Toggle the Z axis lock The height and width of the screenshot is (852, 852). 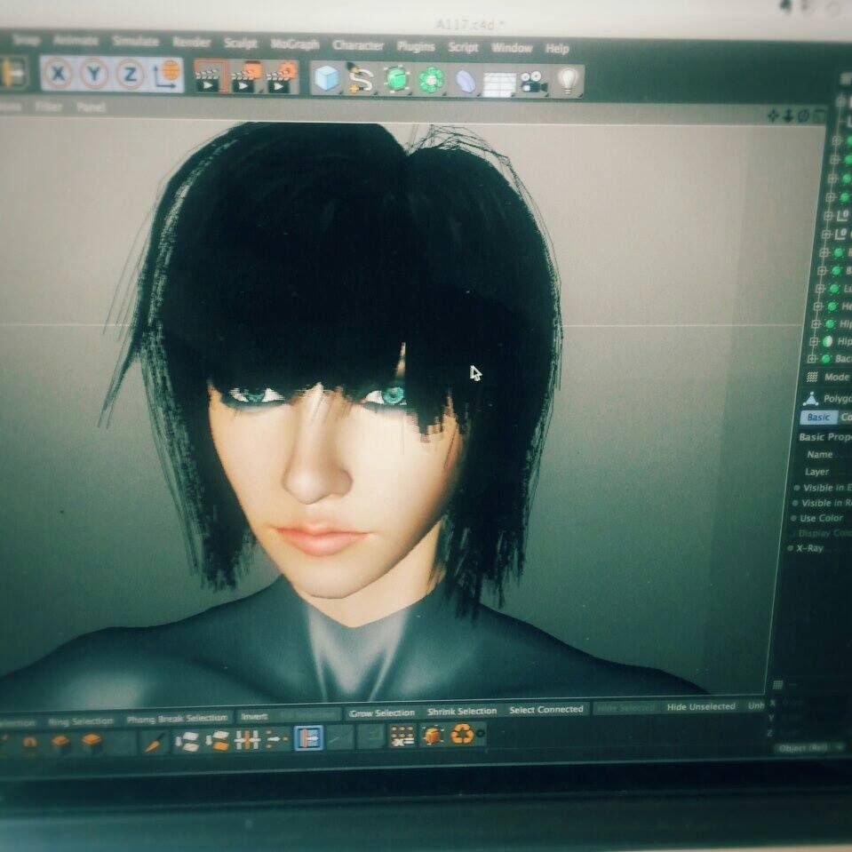point(130,75)
